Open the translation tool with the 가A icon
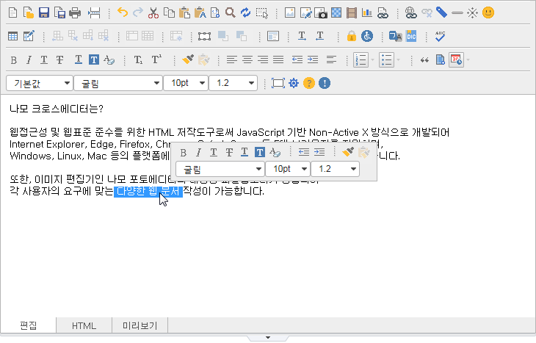Viewport: 536px width, 343px height. [396, 36]
